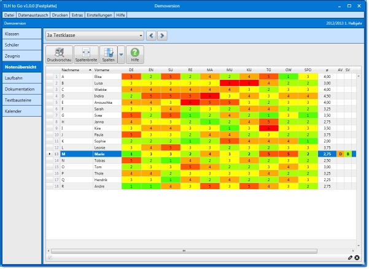The height and width of the screenshot is (269, 369).
Task: Open the dropdown arrow next to Spalten
Action: pyautogui.click(x=121, y=54)
